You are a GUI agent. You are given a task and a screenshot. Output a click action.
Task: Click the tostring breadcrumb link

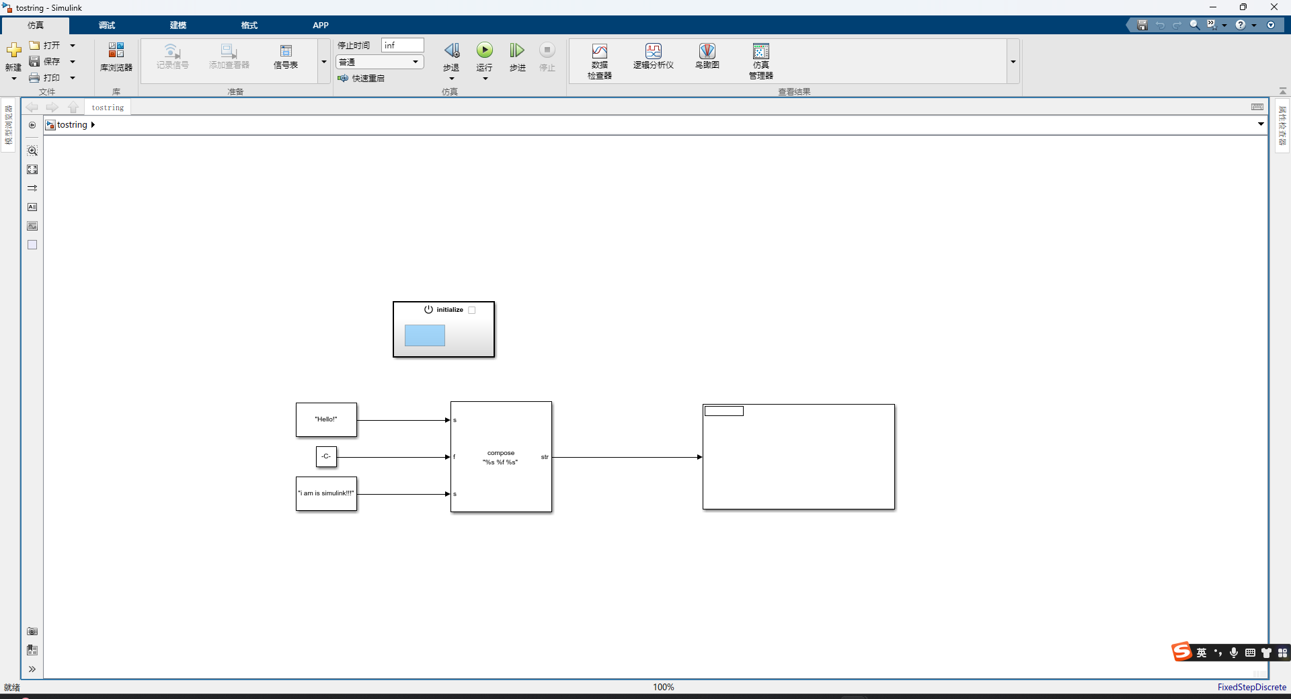click(72, 125)
